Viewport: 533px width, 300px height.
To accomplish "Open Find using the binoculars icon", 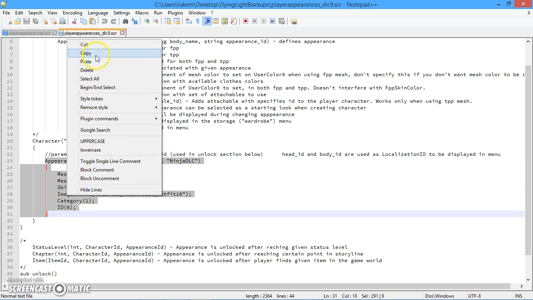I will click(x=126, y=21).
